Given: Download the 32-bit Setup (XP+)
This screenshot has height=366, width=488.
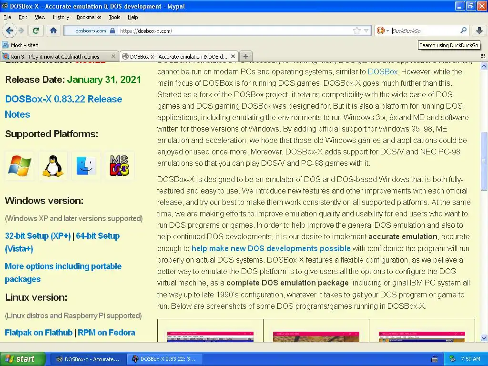Looking at the screenshot, I should (x=38, y=236).
